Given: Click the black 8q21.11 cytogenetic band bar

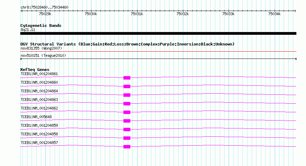Looking at the screenshot, I should [x=158, y=33].
